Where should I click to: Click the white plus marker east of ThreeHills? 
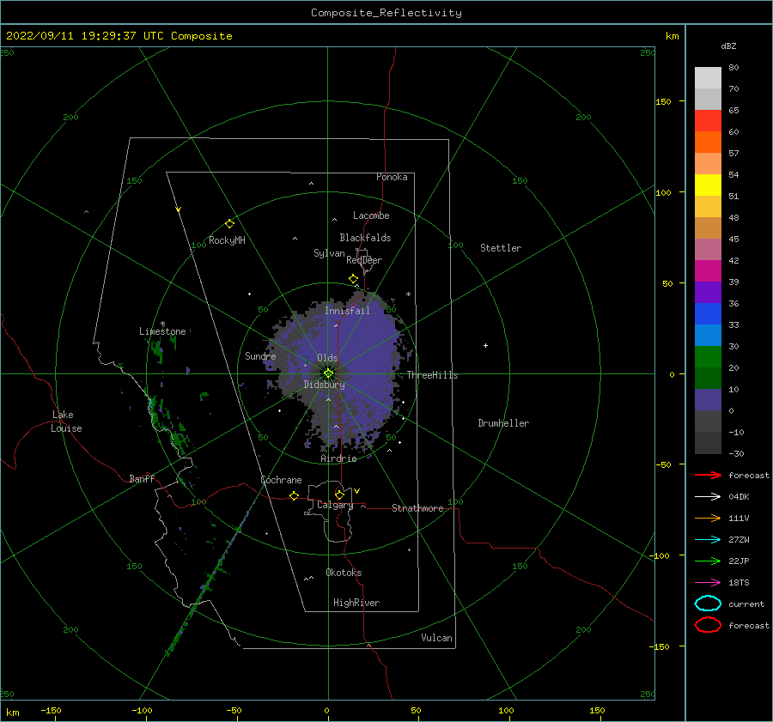485,345
